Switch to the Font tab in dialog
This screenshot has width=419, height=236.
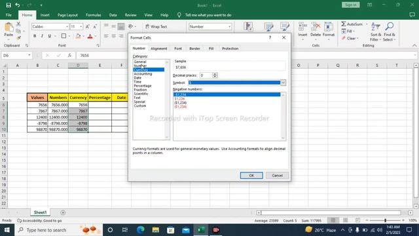click(x=178, y=49)
